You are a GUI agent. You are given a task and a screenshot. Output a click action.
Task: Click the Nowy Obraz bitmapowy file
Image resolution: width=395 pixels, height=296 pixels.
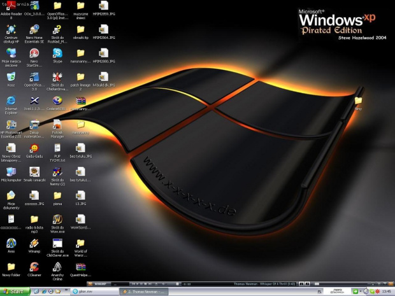(x=11, y=153)
